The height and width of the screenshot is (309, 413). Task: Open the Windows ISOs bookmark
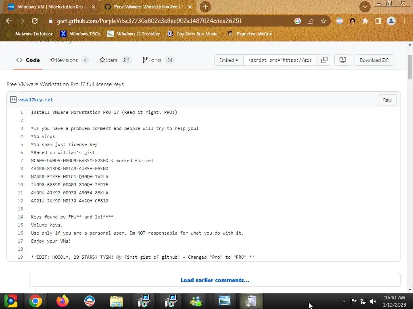point(80,34)
